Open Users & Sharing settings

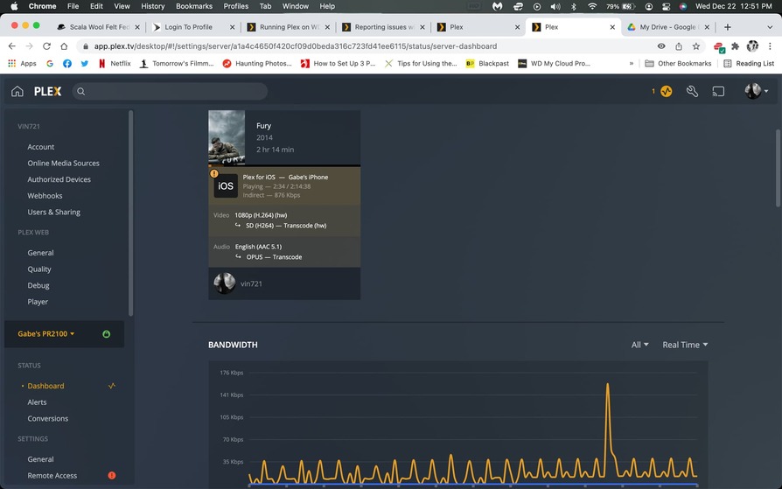(54, 212)
